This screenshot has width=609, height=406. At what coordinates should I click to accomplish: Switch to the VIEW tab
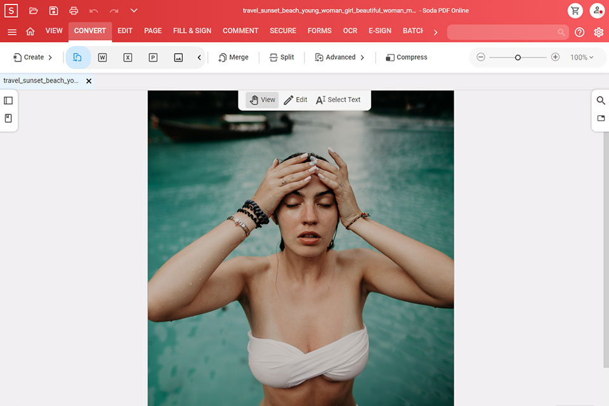54,30
